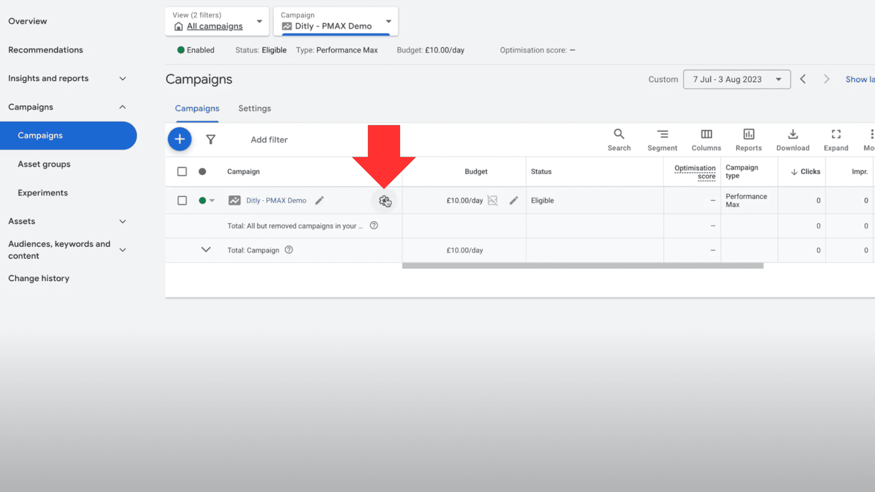Click the Eligible status cell in row
Image resolution: width=875 pixels, height=492 pixels.
(542, 200)
